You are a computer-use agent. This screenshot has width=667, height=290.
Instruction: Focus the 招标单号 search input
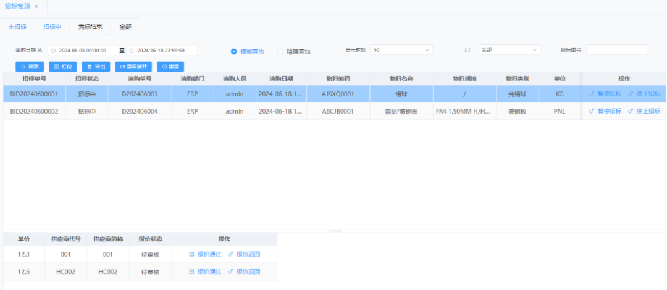617,50
